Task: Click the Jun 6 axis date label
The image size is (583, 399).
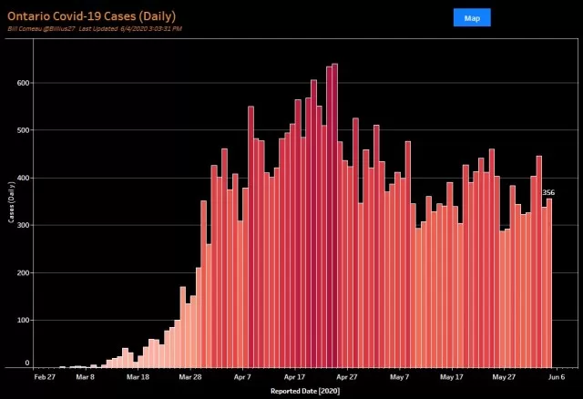Action: [557, 377]
